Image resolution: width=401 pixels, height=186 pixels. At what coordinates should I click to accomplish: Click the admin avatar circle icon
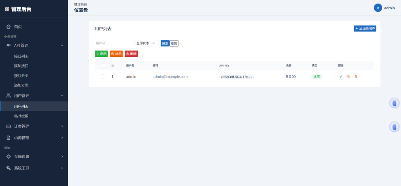tap(378, 8)
